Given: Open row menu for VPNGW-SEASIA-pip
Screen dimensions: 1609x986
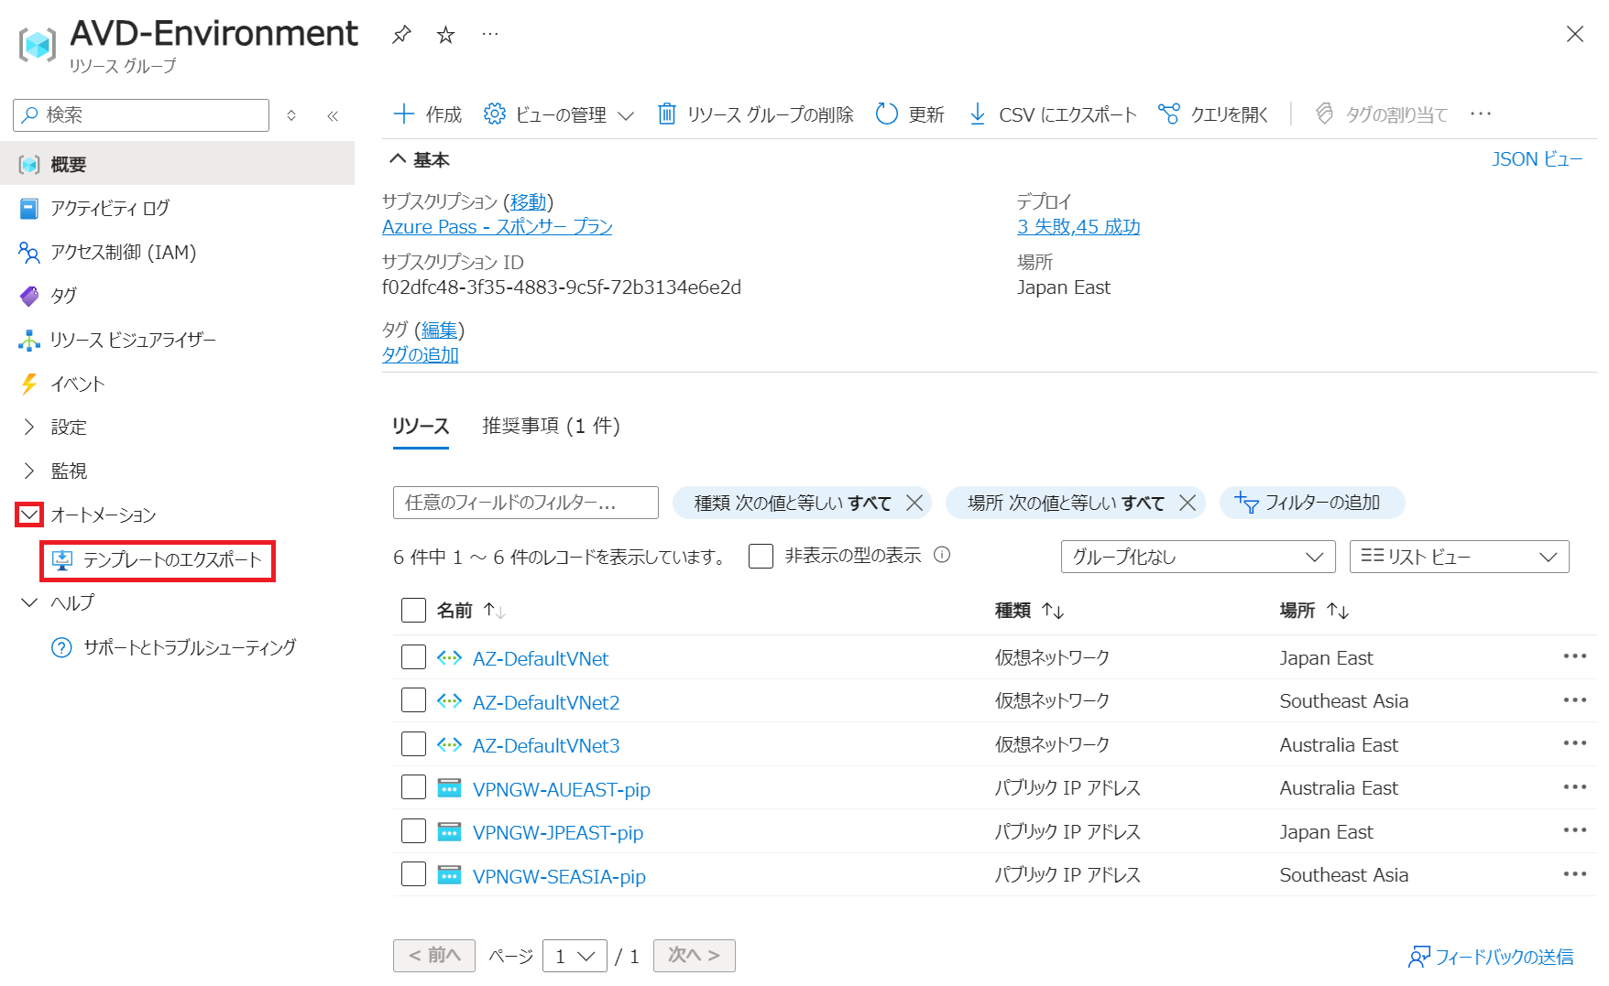Looking at the screenshot, I should click(1575, 874).
